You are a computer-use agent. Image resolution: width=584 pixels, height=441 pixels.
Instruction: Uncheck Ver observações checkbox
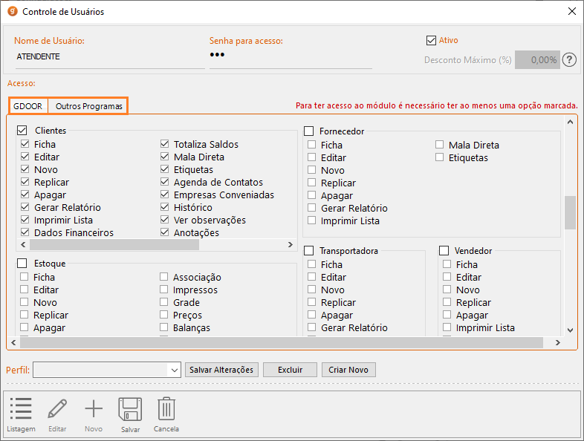[165, 220]
